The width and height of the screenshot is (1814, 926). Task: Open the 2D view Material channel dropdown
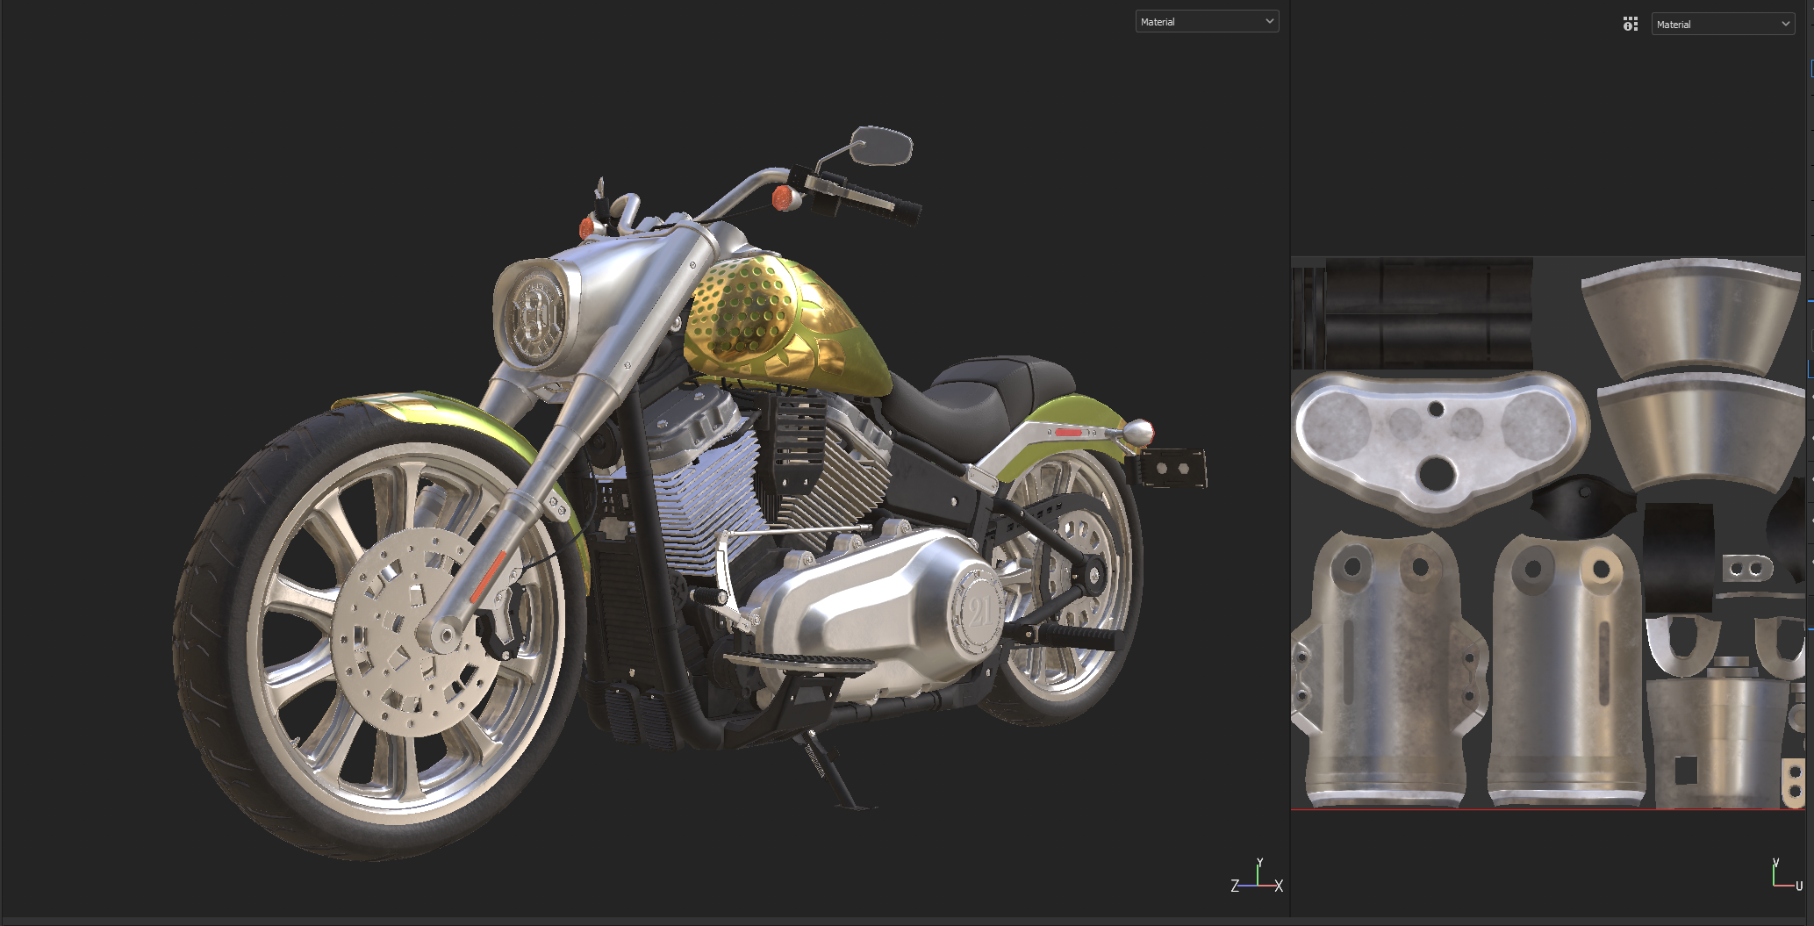coord(1723,24)
